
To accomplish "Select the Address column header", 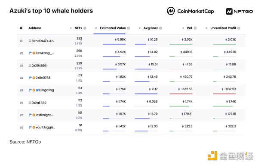I will pyautogui.click(x=35, y=28).
